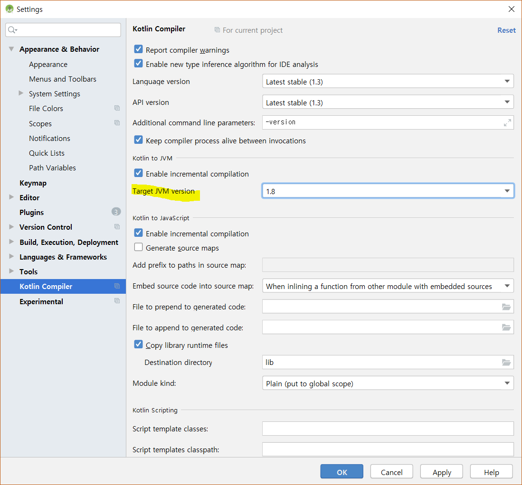The width and height of the screenshot is (522, 485).
Task: Toggle new type inference algorithm checkbox
Action: 139,64
